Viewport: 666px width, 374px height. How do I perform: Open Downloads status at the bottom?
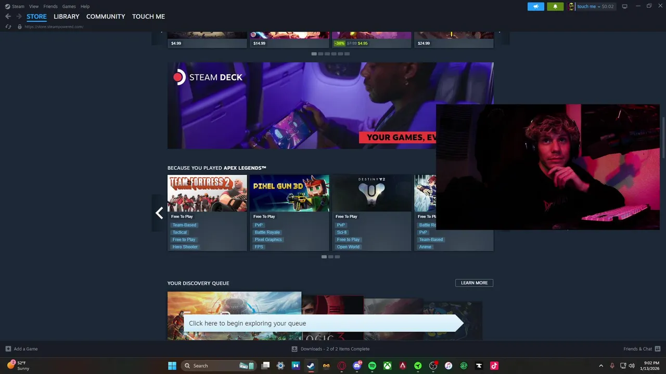[x=330, y=349]
